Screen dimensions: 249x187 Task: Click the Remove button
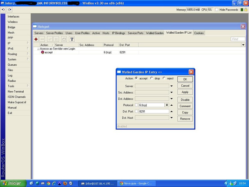point(185,119)
